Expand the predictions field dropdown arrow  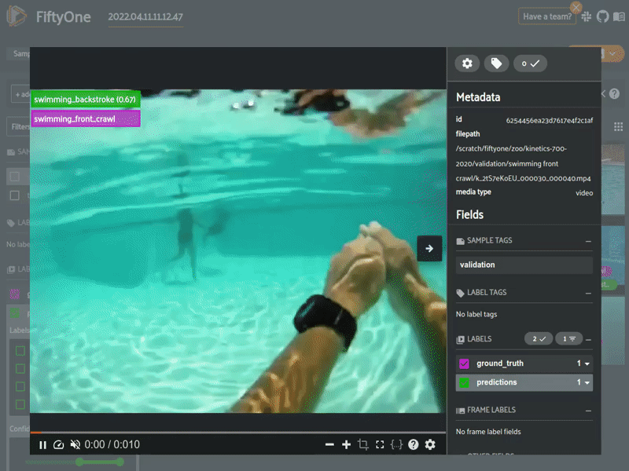587,383
